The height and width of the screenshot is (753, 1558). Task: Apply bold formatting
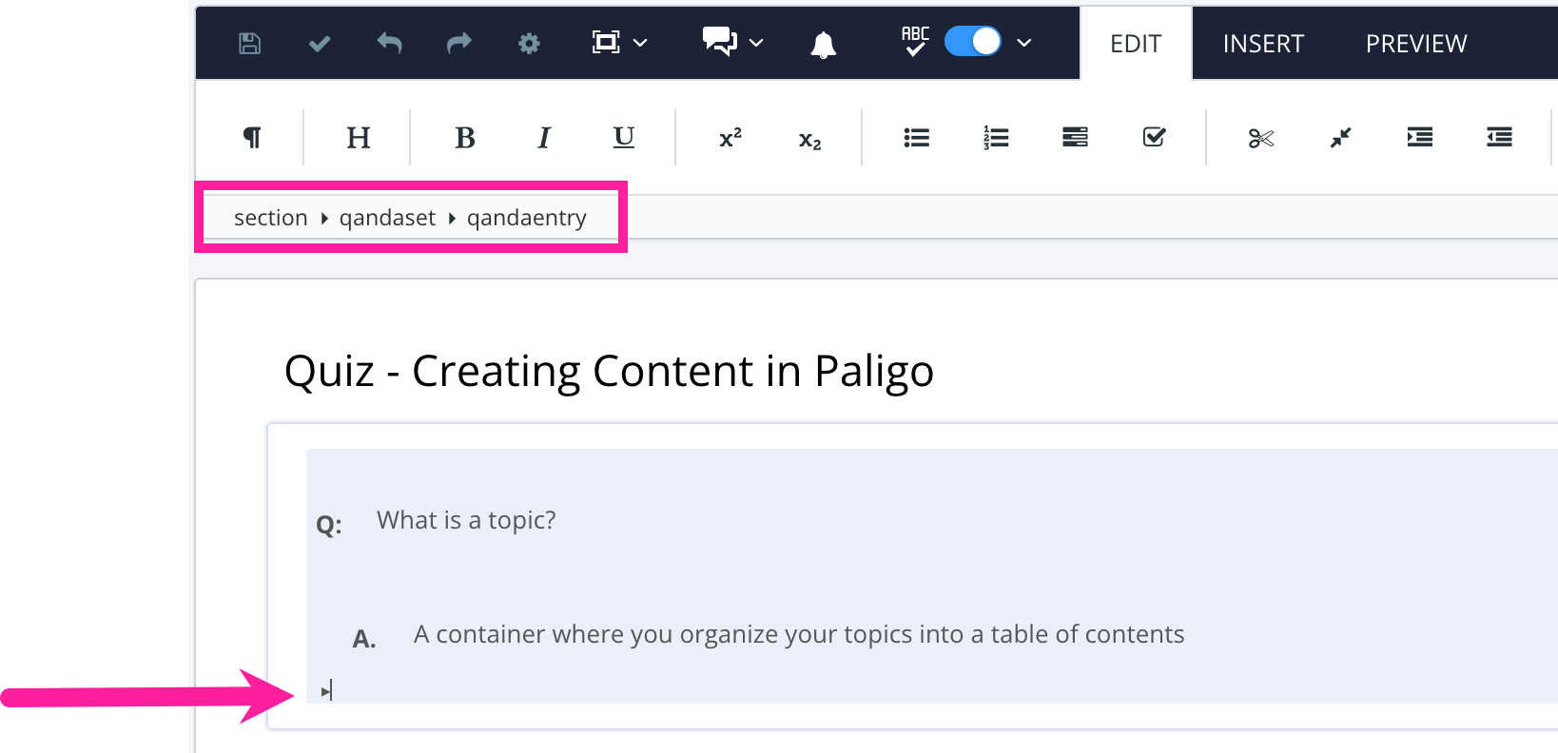(x=465, y=138)
